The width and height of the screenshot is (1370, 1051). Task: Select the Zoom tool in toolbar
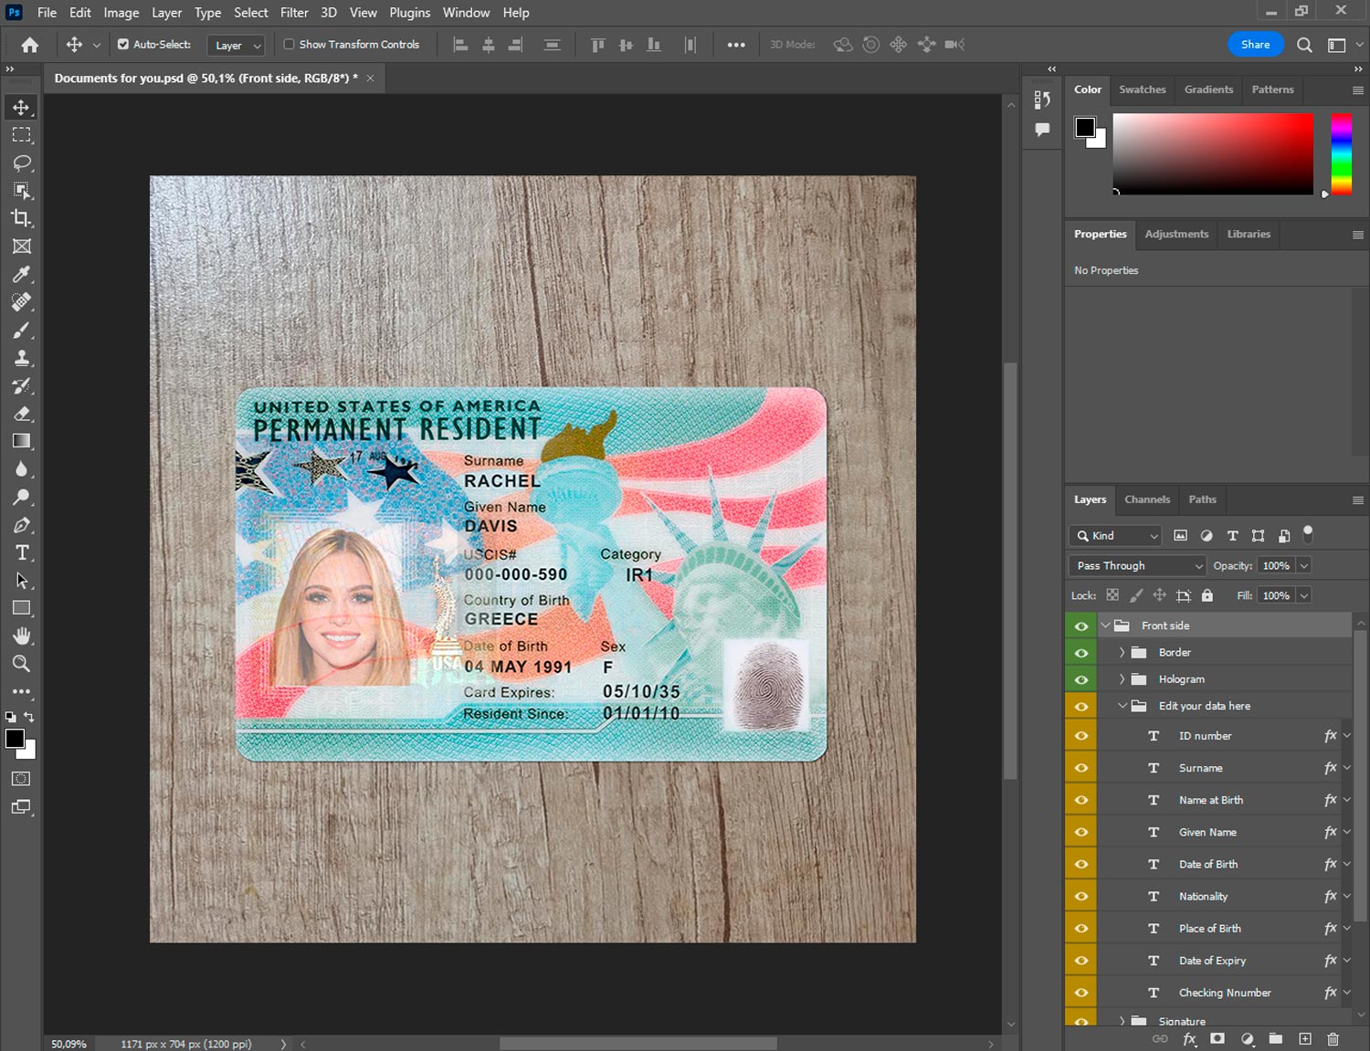[21, 664]
